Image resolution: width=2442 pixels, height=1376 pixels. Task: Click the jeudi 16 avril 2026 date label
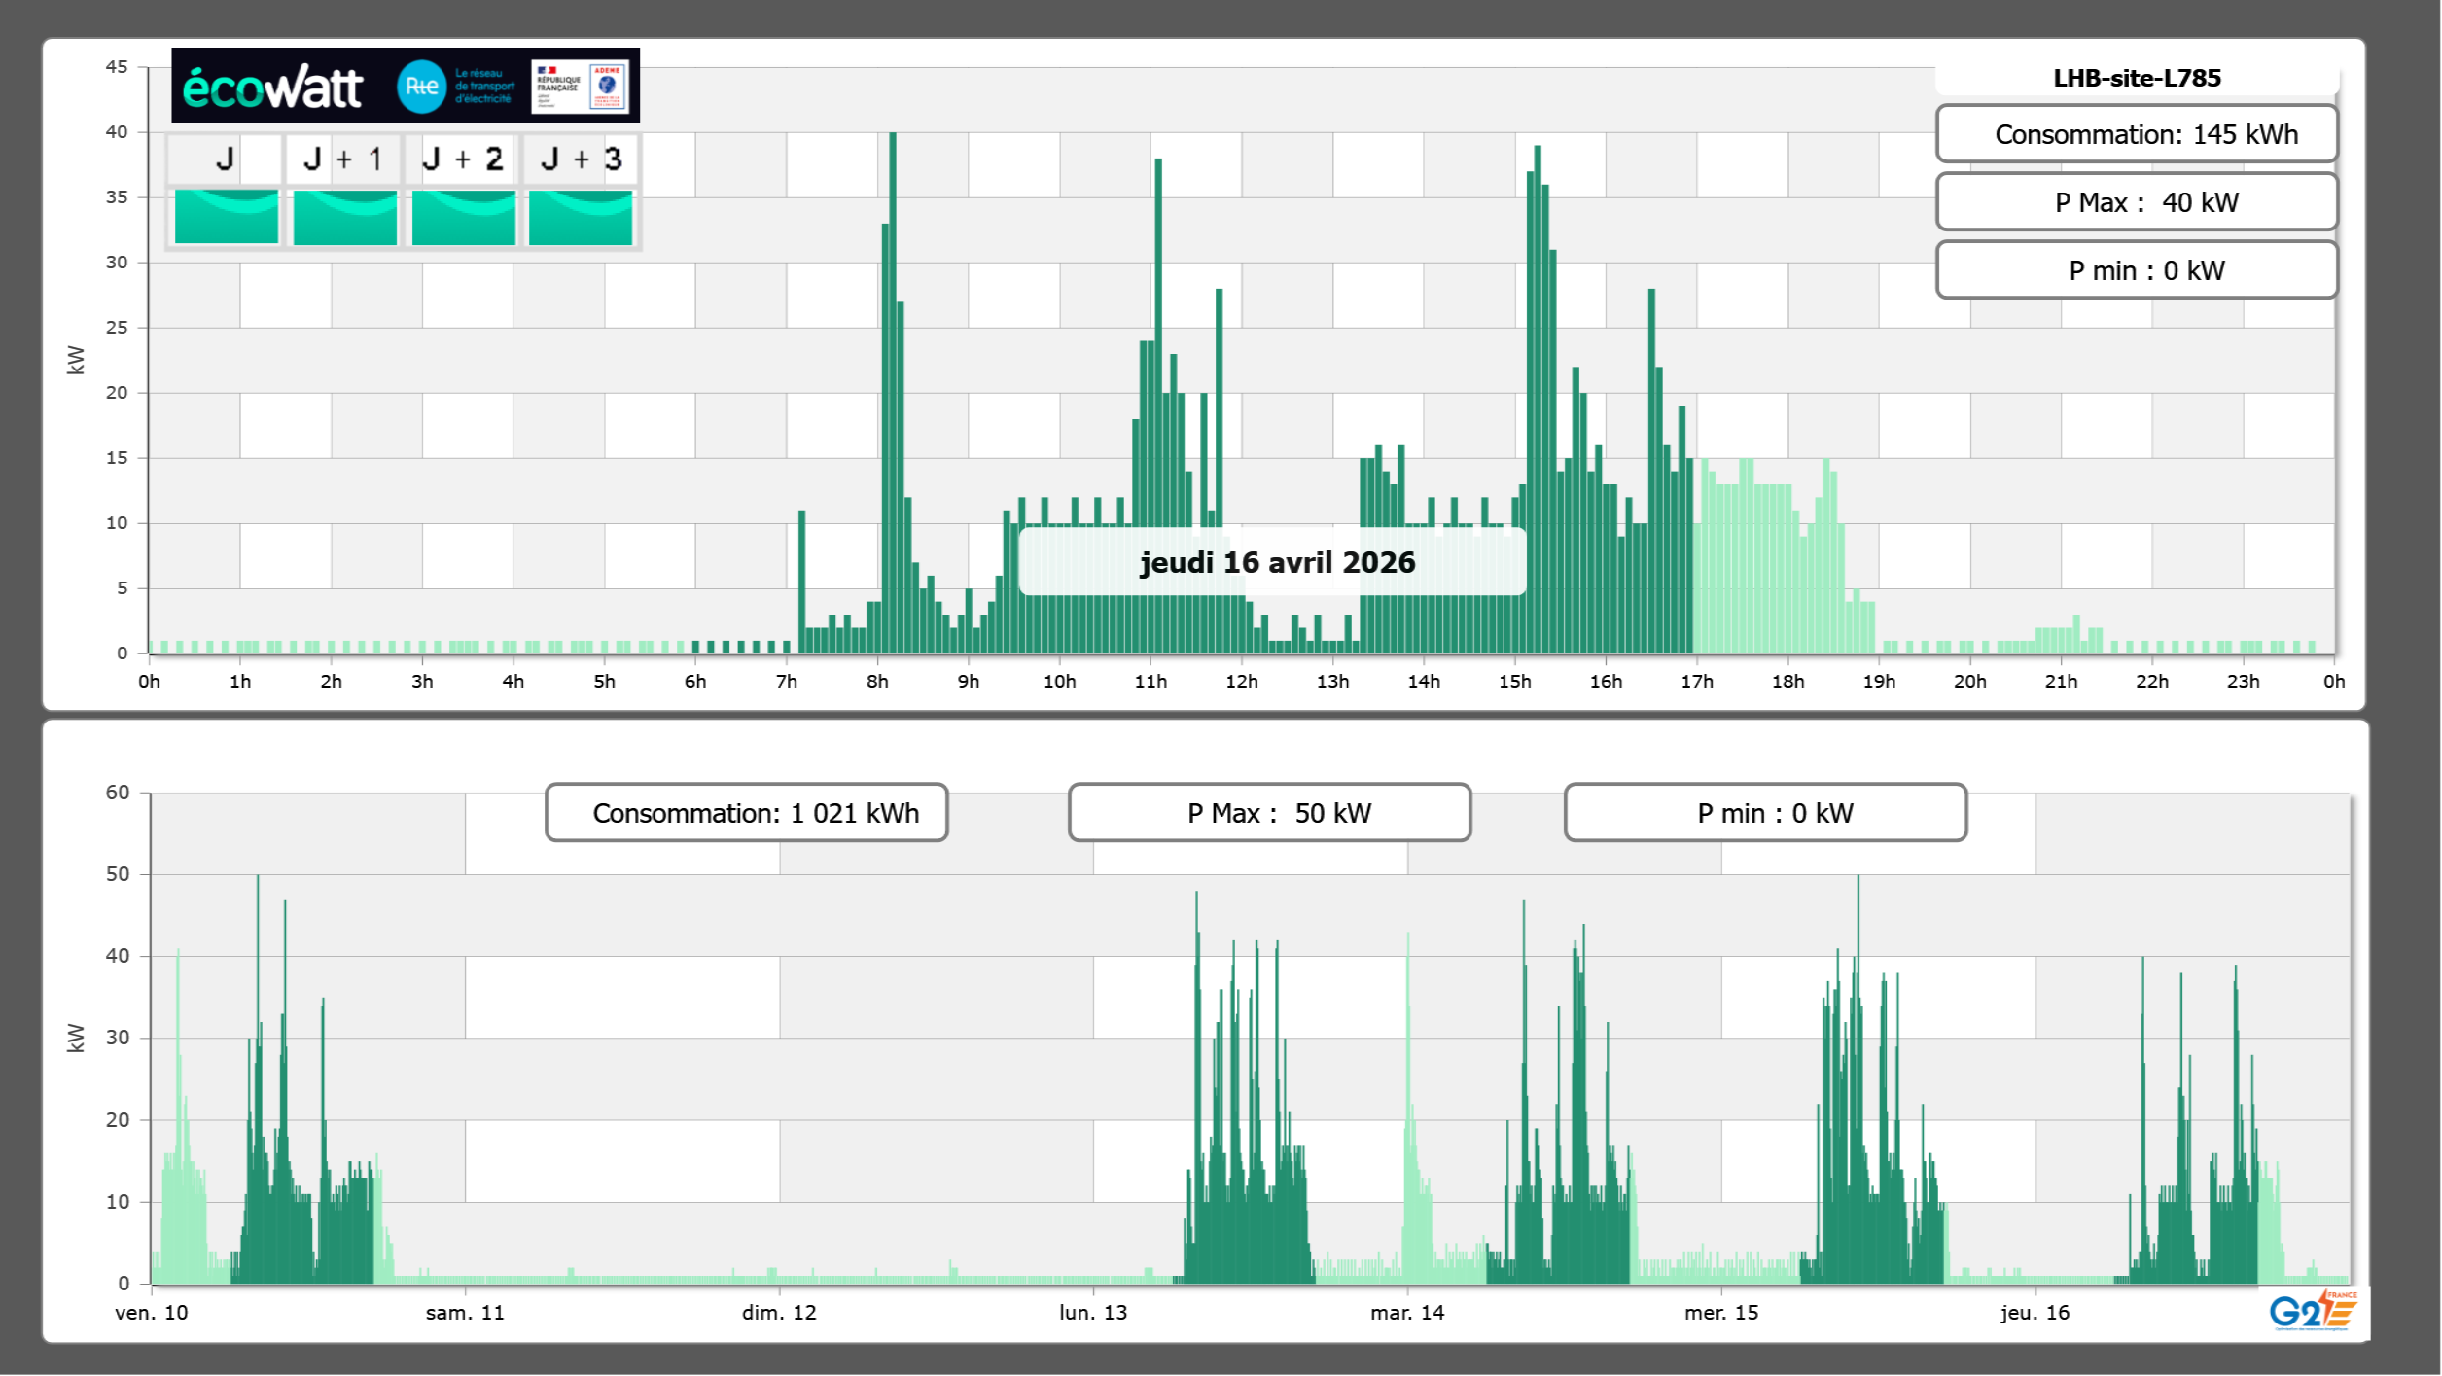(x=1276, y=562)
